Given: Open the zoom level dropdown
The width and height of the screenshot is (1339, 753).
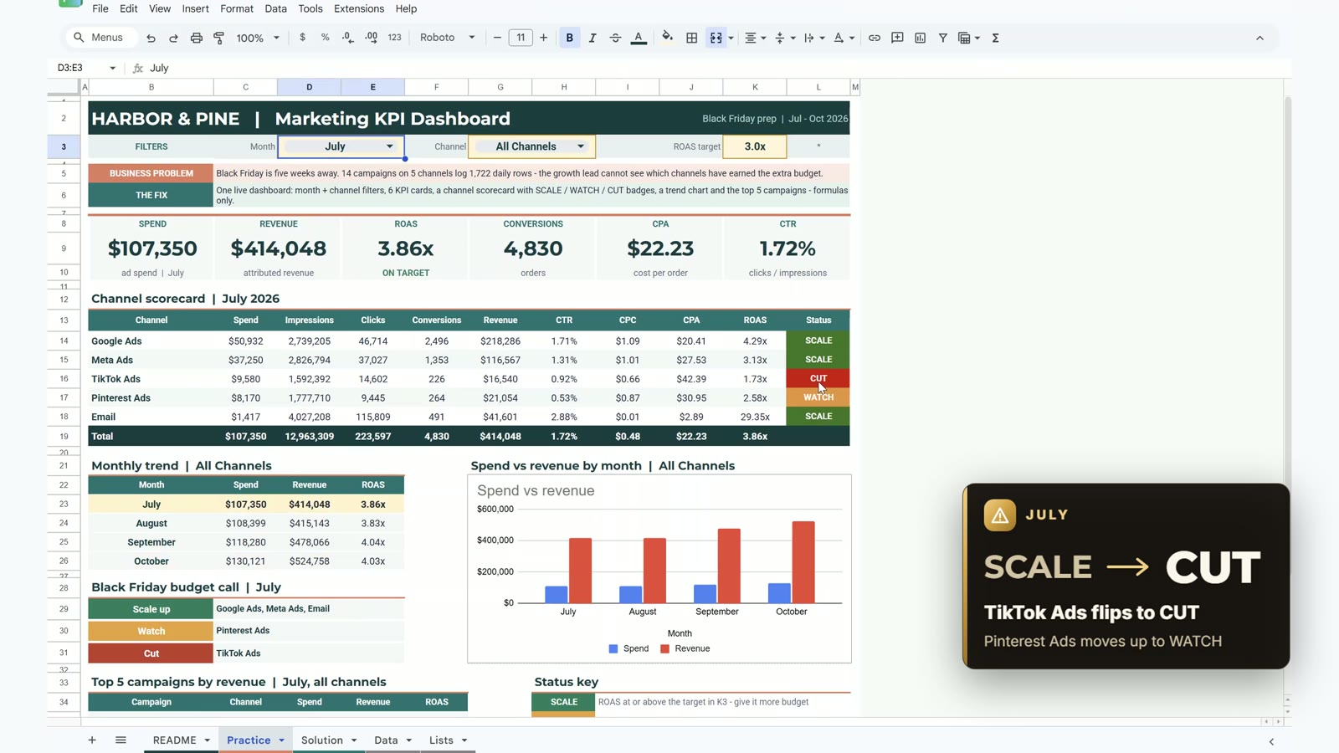Looking at the screenshot, I should click(x=258, y=38).
